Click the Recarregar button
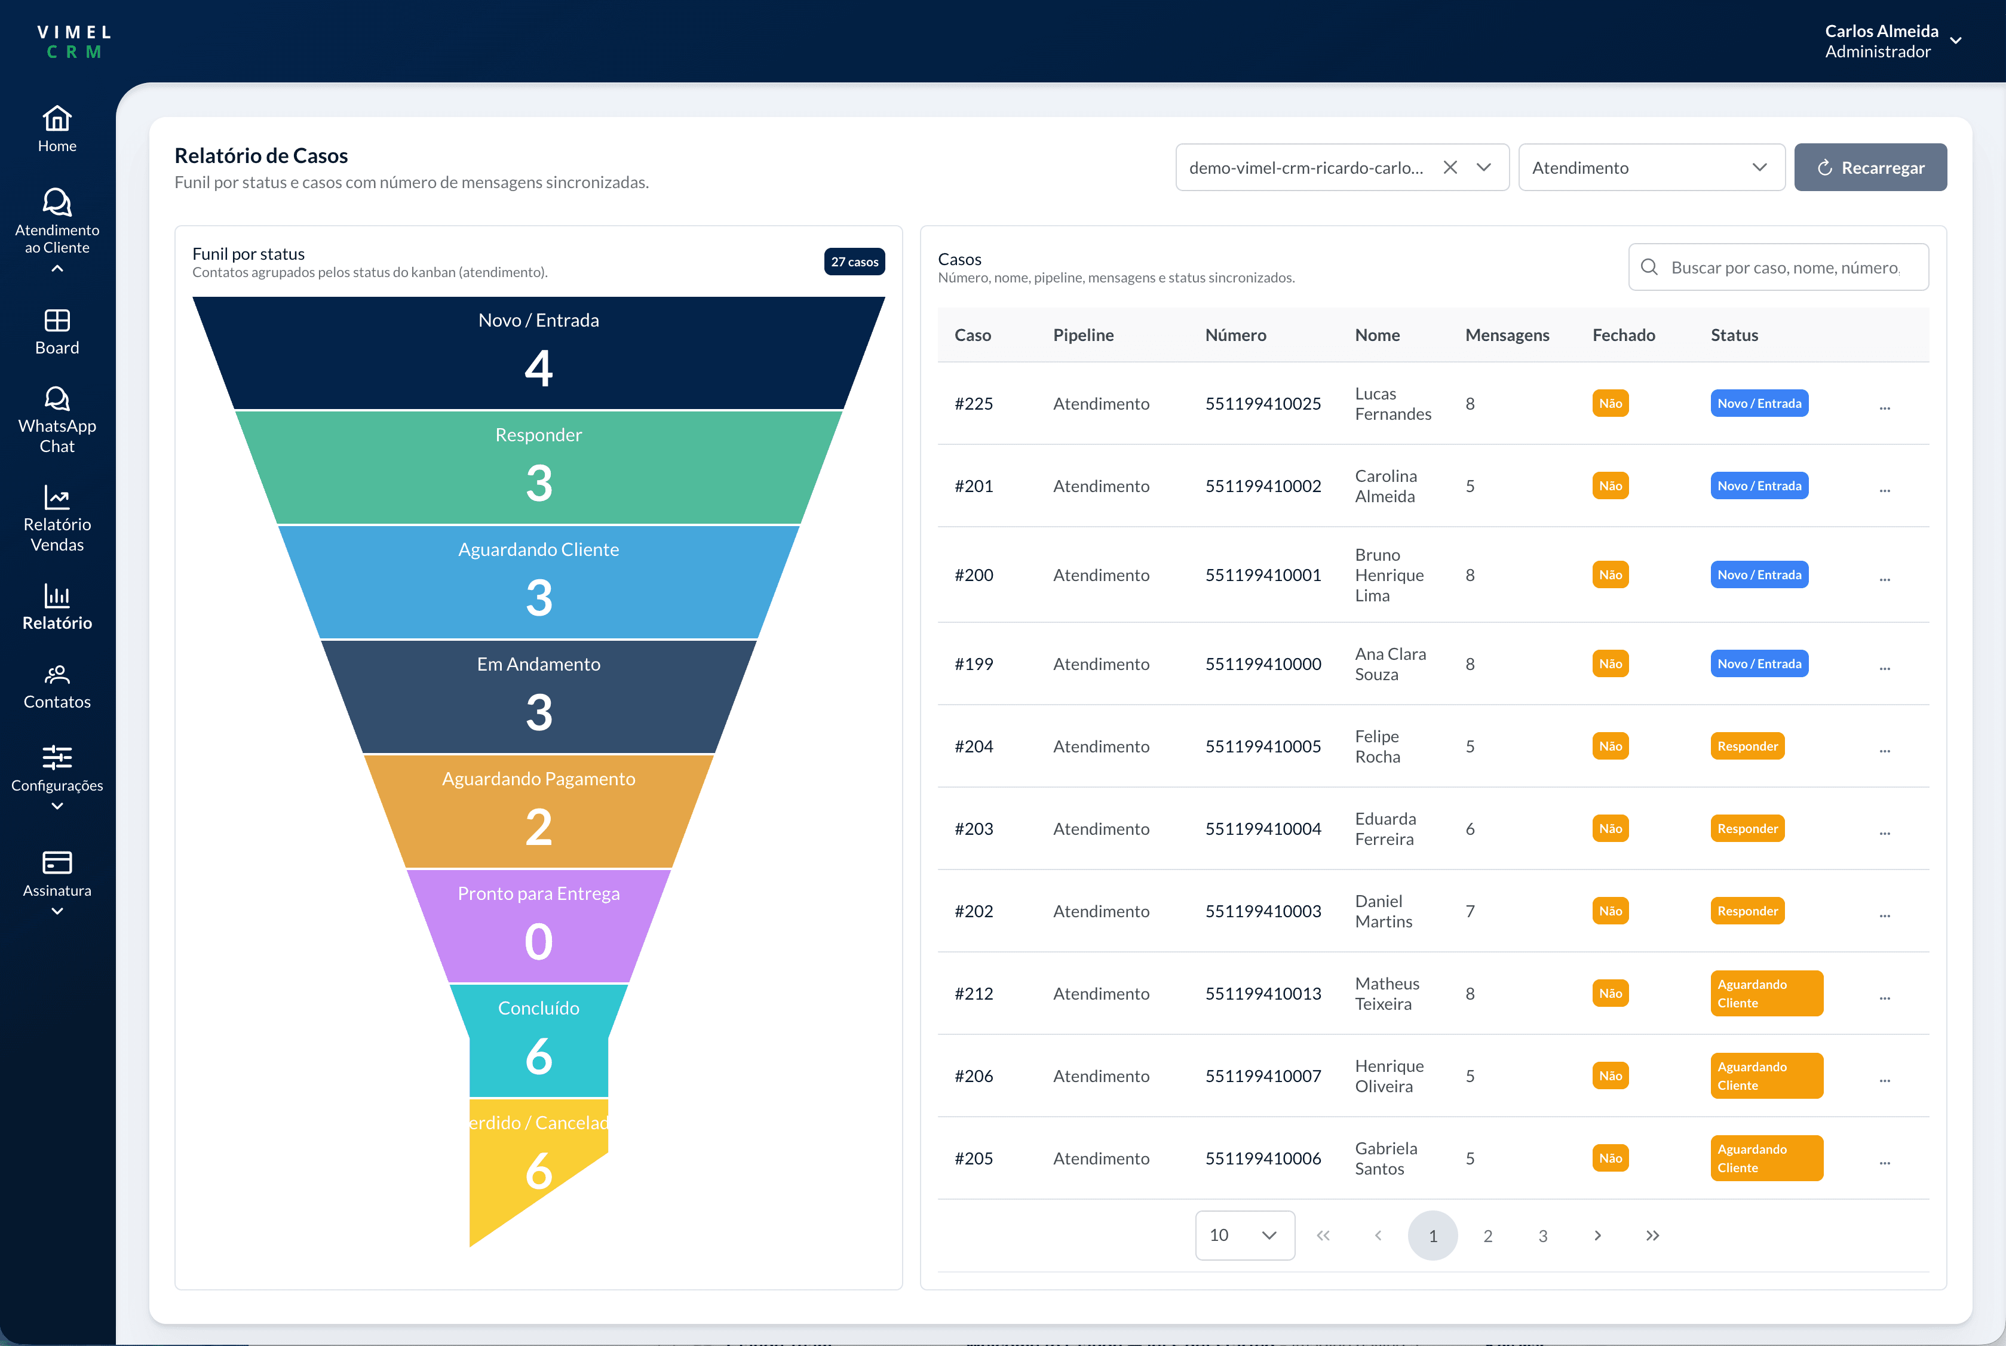The width and height of the screenshot is (2006, 1346). (x=1870, y=167)
